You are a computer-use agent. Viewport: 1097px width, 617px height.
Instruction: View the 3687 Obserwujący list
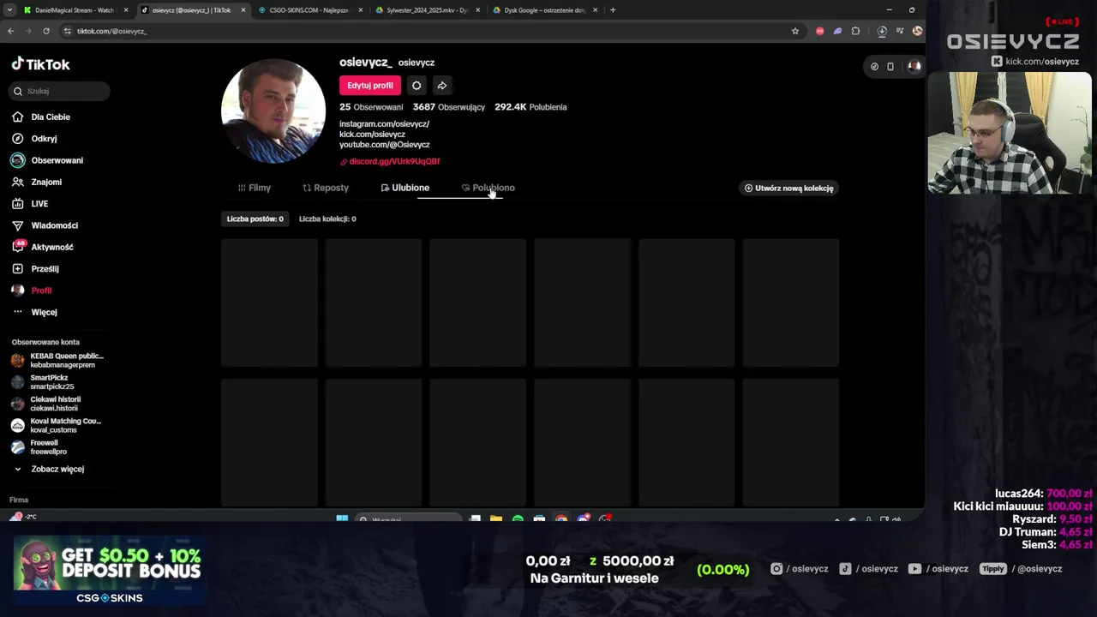pyautogui.click(x=449, y=107)
